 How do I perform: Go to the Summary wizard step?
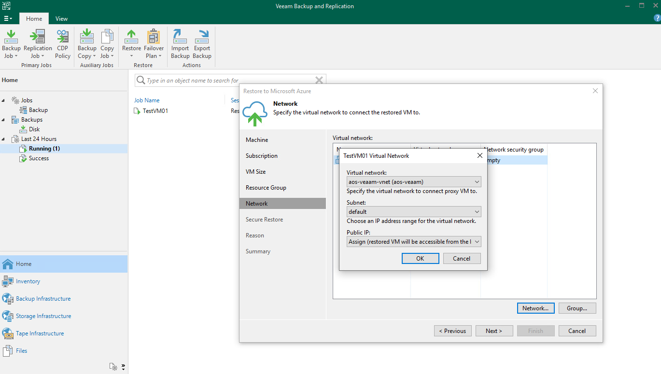(x=282, y=251)
